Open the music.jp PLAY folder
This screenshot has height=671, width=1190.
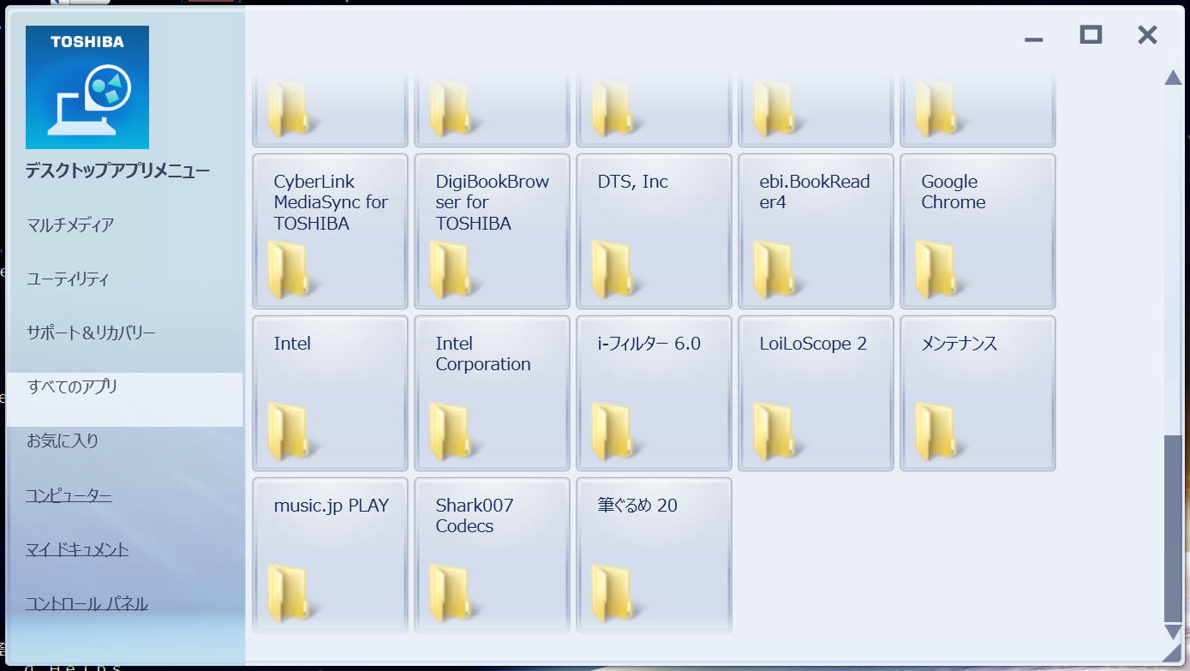(x=330, y=555)
